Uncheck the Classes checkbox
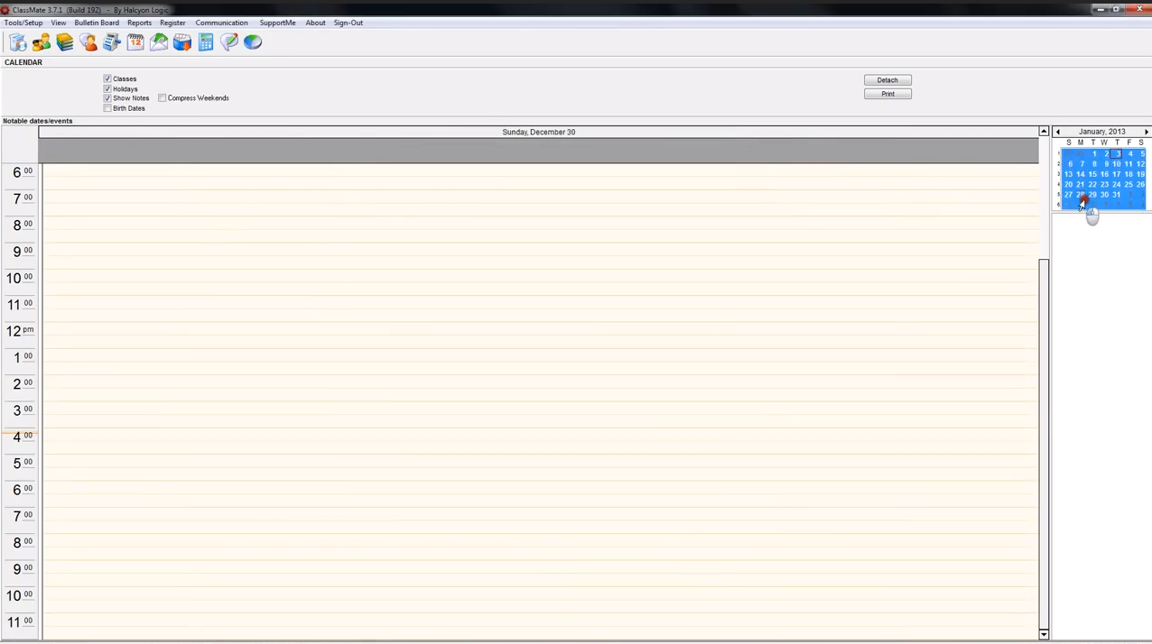The image size is (1152, 644). click(x=107, y=78)
